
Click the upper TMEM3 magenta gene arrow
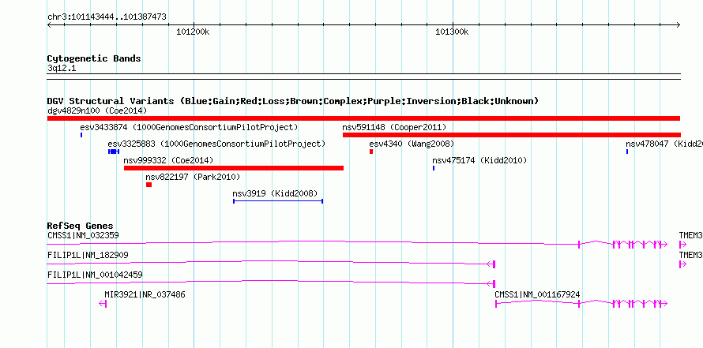click(x=682, y=245)
